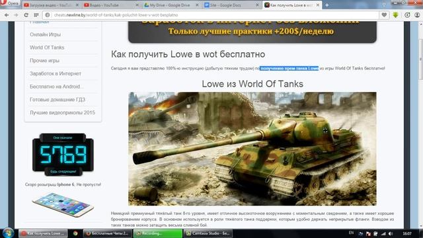This screenshot has width=423, height=238.
Task: Click the Lowe из World Of Tanks heading
Action: 252,84
